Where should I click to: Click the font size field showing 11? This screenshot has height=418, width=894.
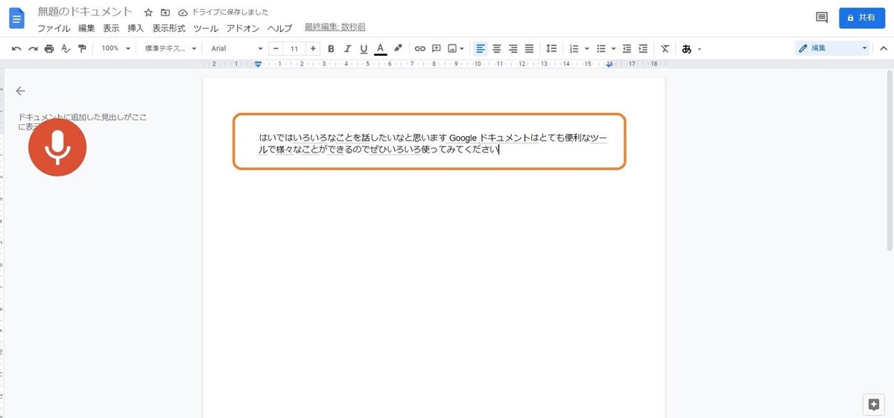pyautogui.click(x=294, y=48)
